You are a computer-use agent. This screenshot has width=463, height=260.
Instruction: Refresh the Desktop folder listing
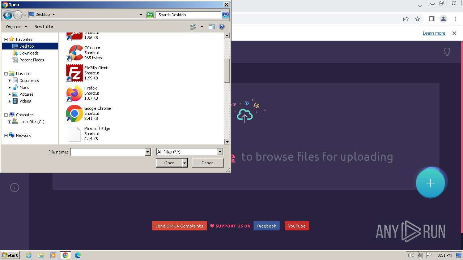tap(150, 15)
